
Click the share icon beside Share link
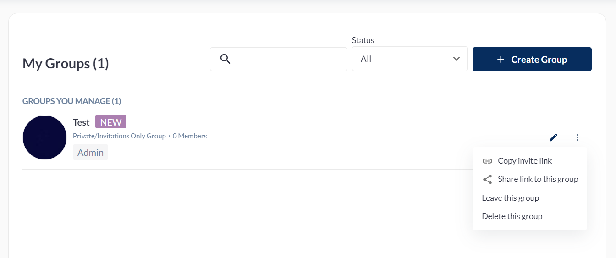(487, 179)
